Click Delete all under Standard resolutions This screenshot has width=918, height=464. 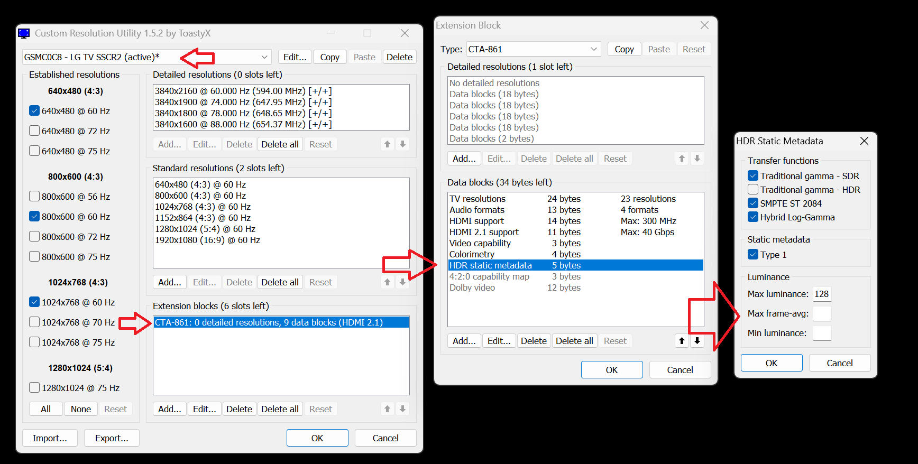pos(280,282)
